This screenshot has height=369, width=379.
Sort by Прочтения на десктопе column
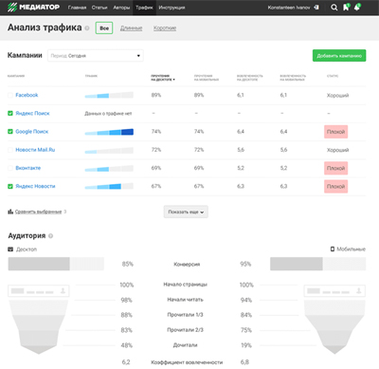163,78
